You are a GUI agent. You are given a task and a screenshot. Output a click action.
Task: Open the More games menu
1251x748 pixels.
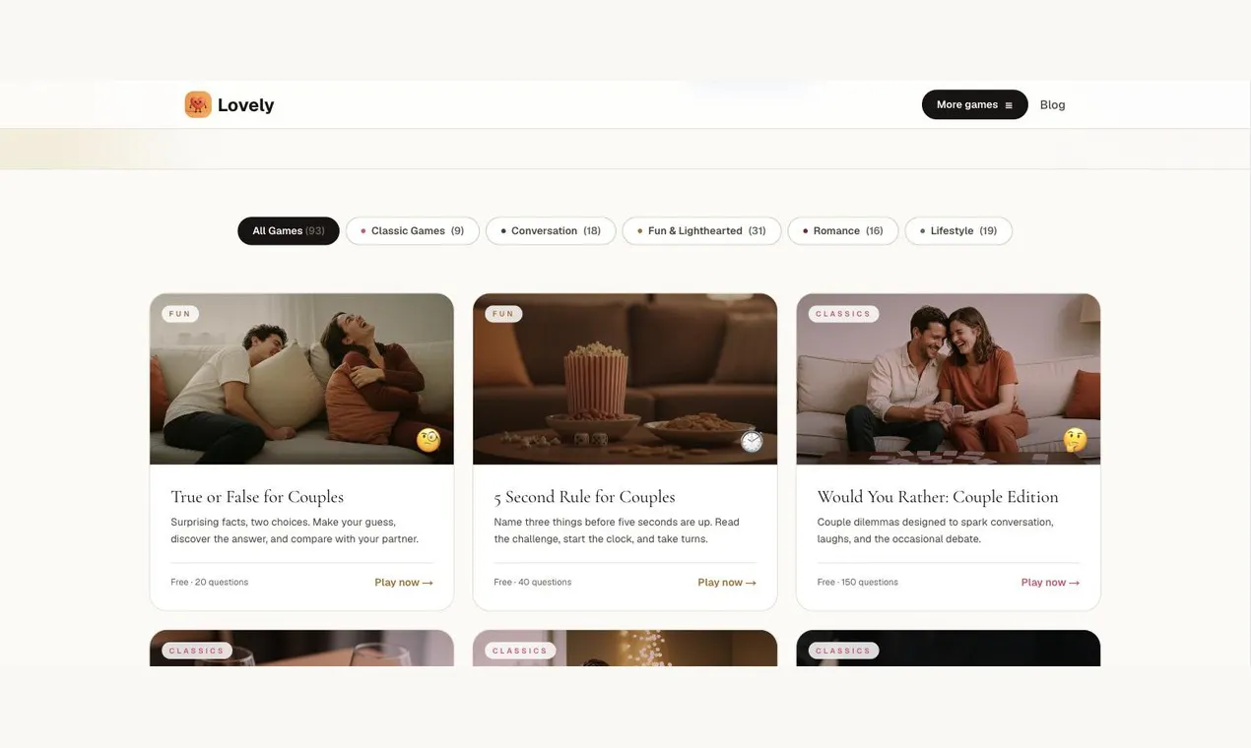pyautogui.click(x=974, y=104)
